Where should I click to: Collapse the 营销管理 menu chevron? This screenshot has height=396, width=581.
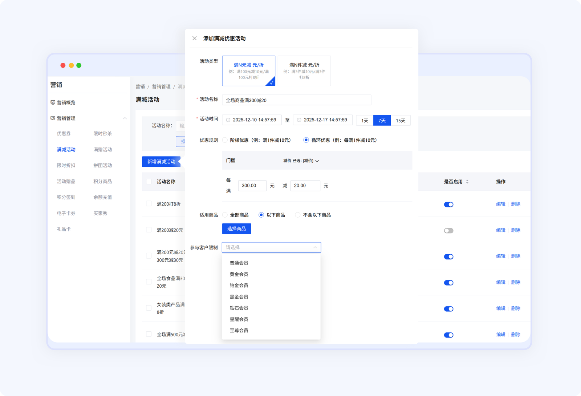(125, 118)
